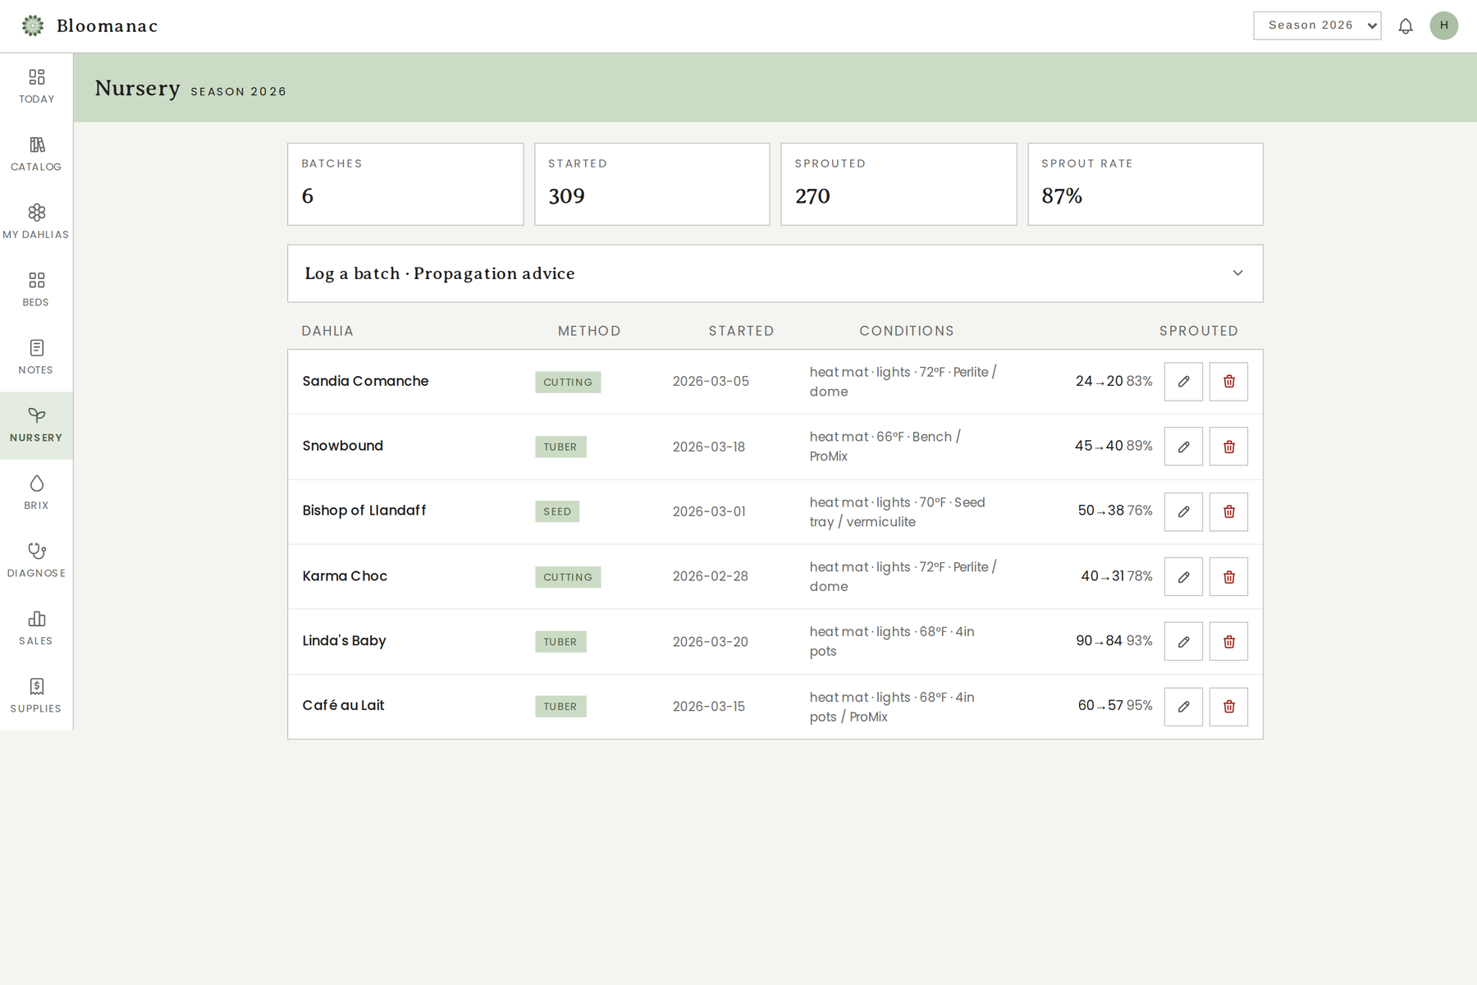Open the Season 2026 dropdown
This screenshot has width=1477, height=985.
[x=1317, y=25]
